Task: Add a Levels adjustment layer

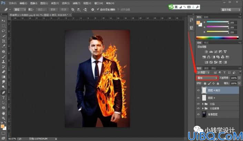Action: pos(211,52)
